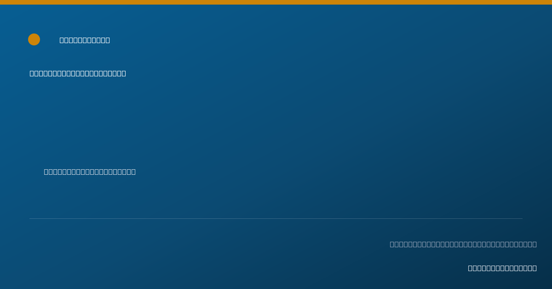Click the headline text line below the logo
The image size is (552, 289).
click(x=78, y=73)
